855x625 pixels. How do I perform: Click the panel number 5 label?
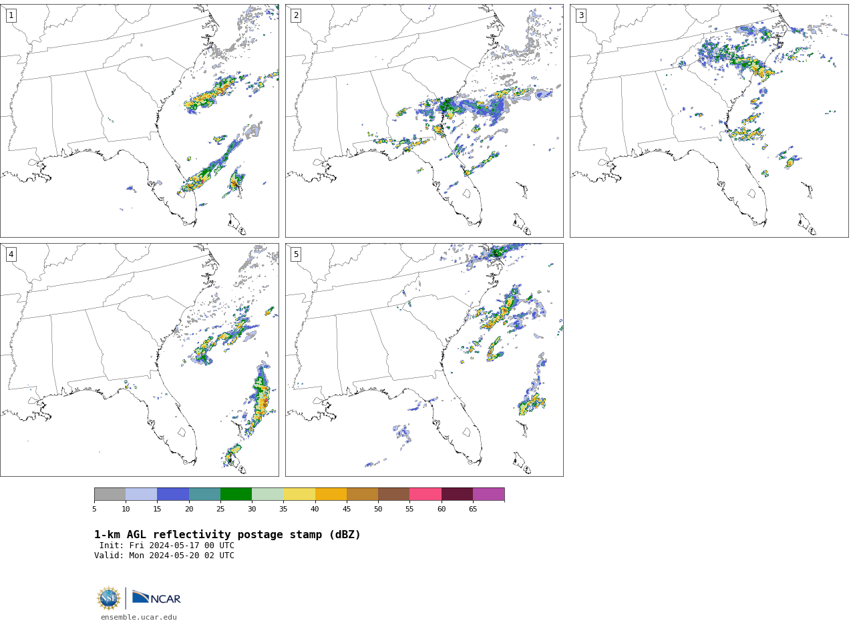pyautogui.click(x=296, y=254)
